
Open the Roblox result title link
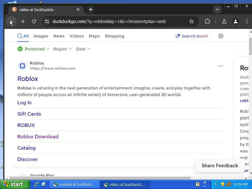[28, 79]
